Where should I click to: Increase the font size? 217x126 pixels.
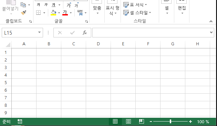point(69,5)
